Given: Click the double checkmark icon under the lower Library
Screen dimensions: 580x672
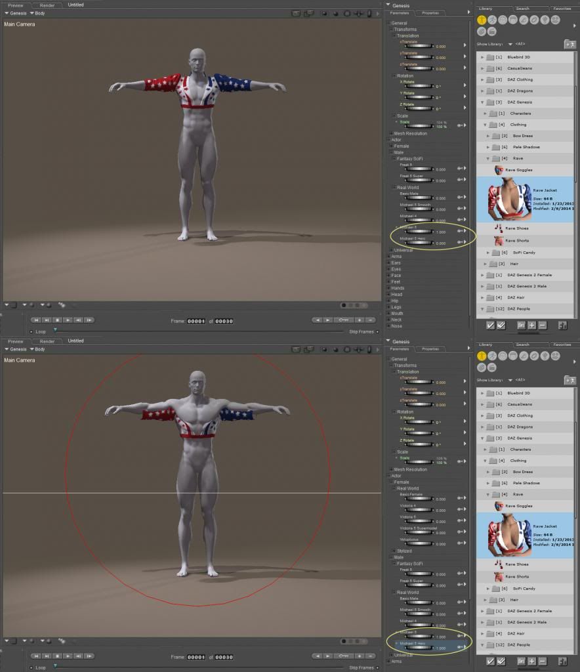Looking at the screenshot, I should click(x=501, y=661).
